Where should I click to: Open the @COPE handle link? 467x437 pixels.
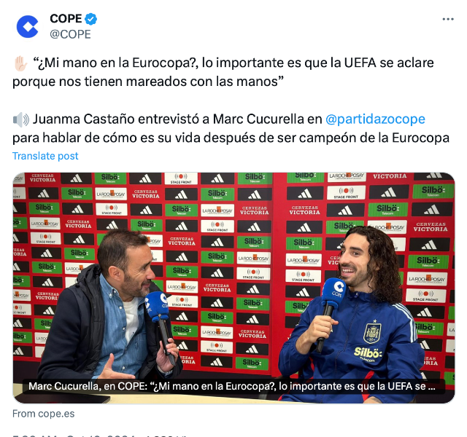pyautogui.click(x=70, y=34)
